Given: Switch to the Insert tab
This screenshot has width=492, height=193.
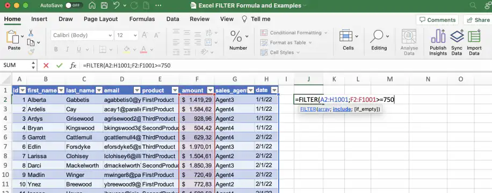Looking at the screenshot, I should pyautogui.click(x=39, y=19).
